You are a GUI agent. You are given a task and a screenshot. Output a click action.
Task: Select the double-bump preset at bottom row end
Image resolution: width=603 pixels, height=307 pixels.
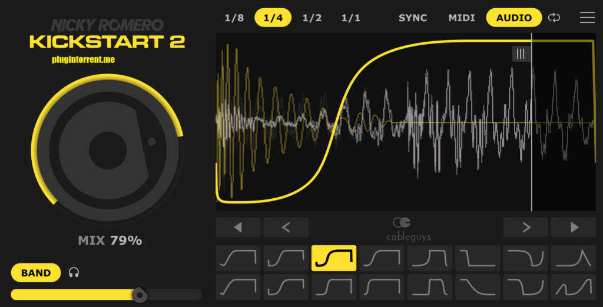click(x=574, y=287)
